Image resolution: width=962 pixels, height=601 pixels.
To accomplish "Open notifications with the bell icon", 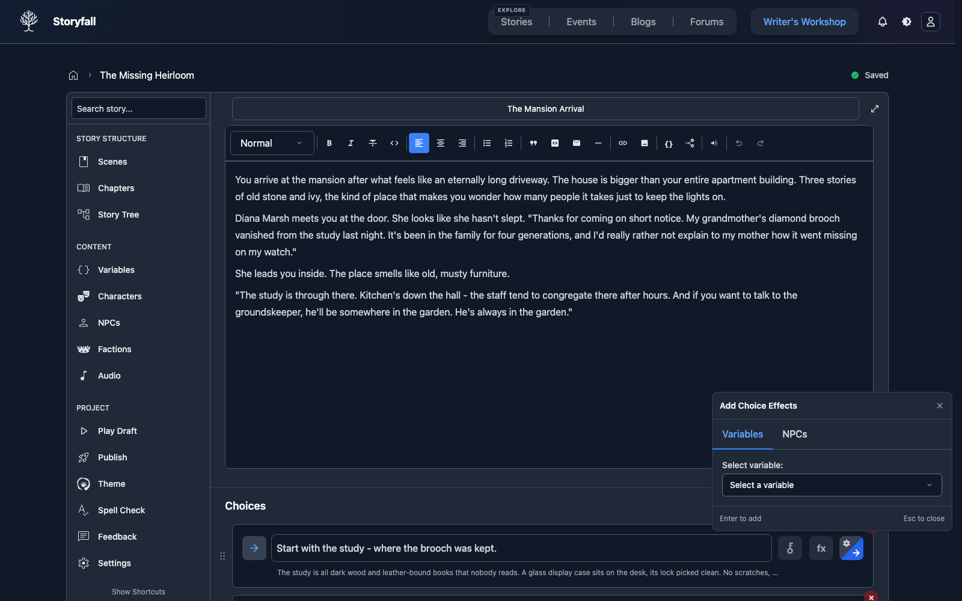I will [x=883, y=22].
